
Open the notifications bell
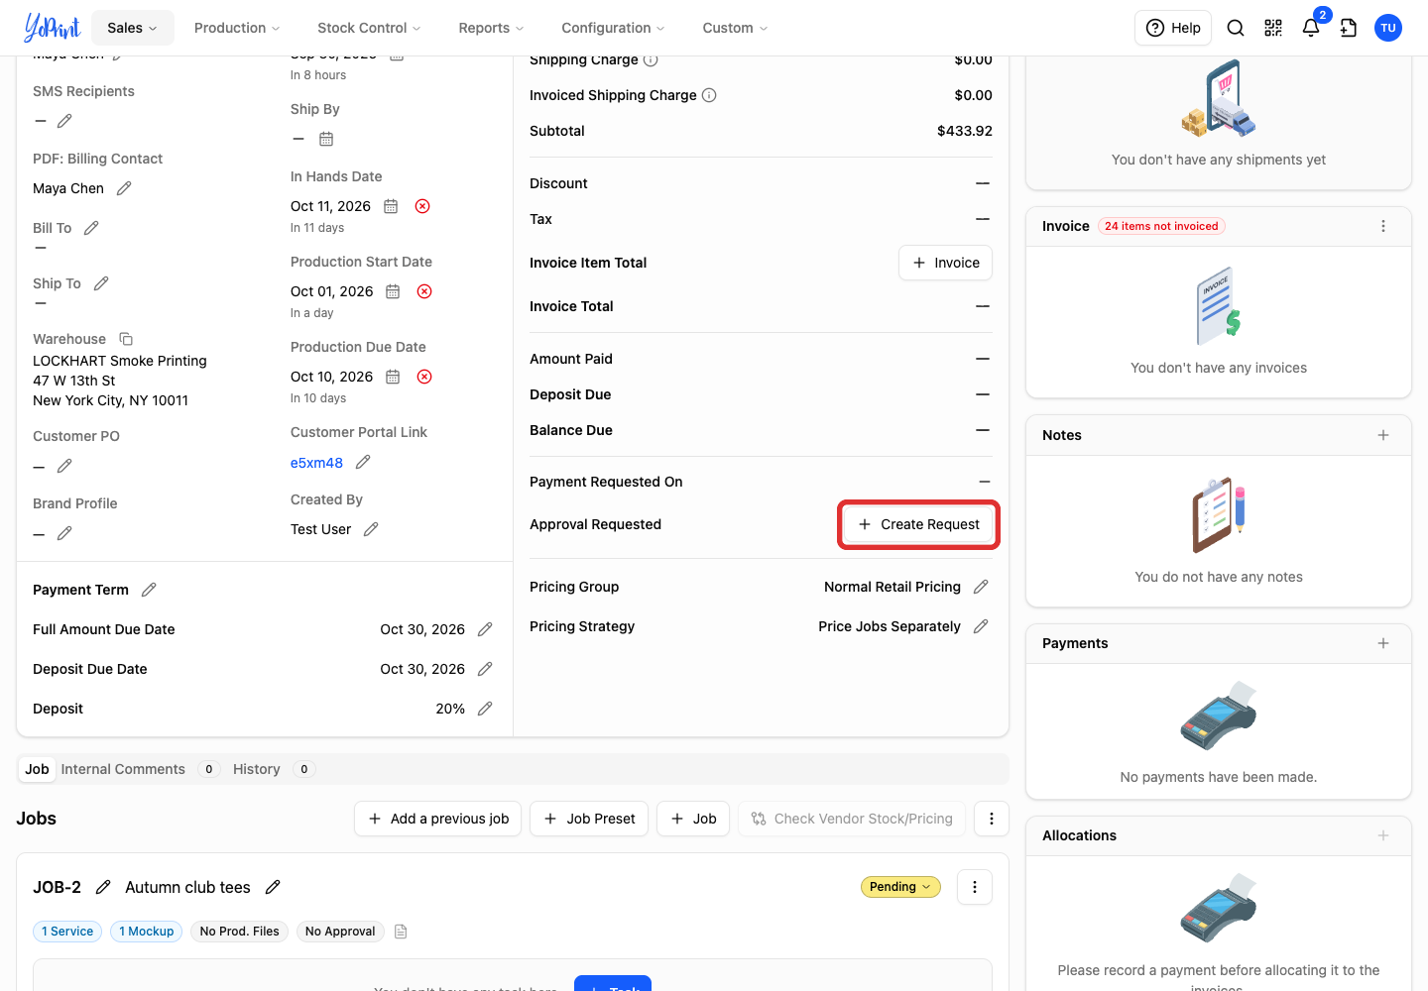1311,28
